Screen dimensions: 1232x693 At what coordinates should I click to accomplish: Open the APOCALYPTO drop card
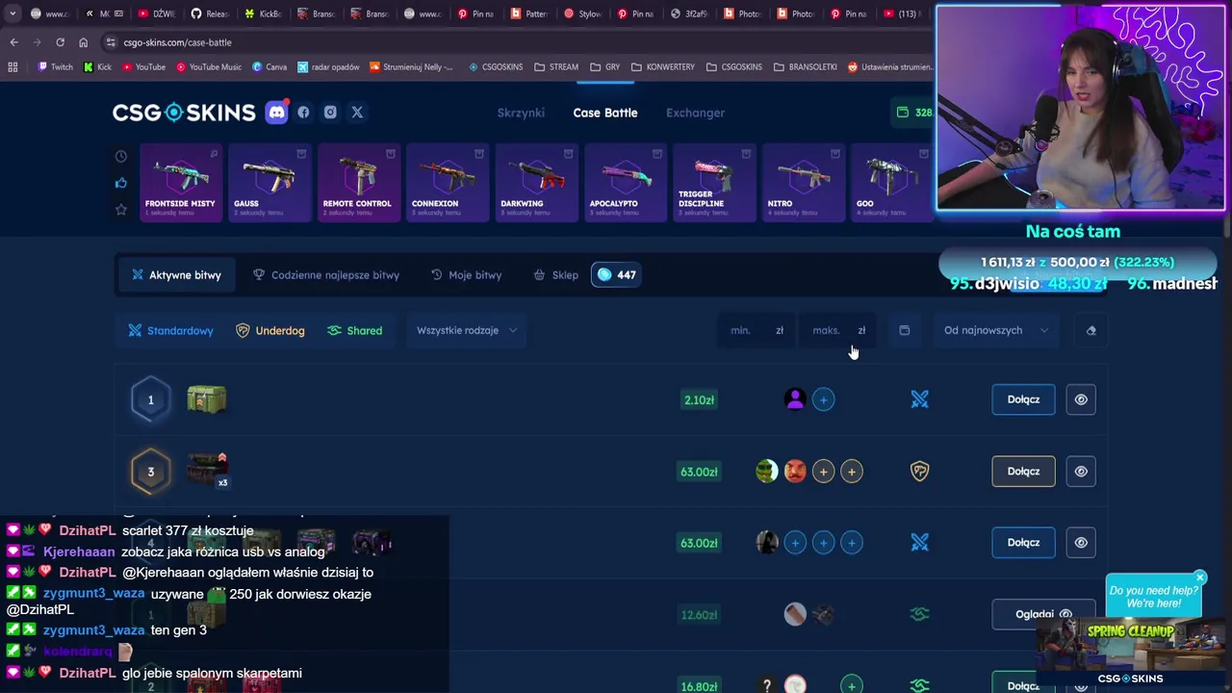coord(626,182)
